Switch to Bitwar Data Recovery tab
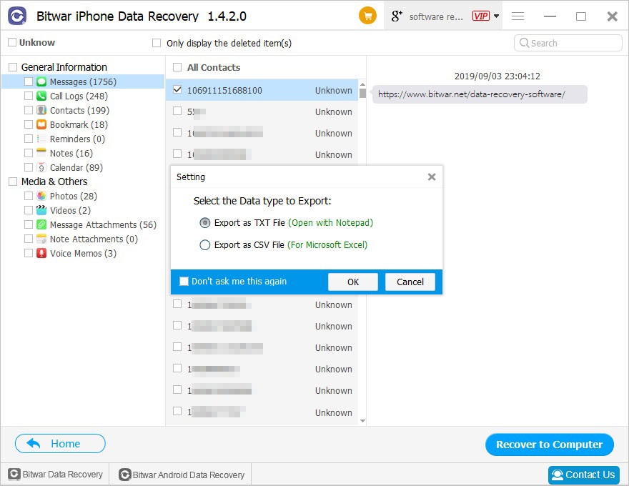Viewport: 629px width, 486px height. (55, 475)
